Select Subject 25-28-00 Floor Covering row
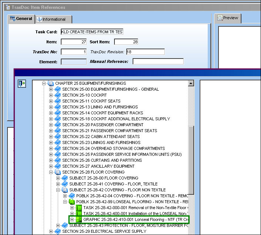Image resolution: width=261 pixels, height=235 pixels. (x=104, y=178)
